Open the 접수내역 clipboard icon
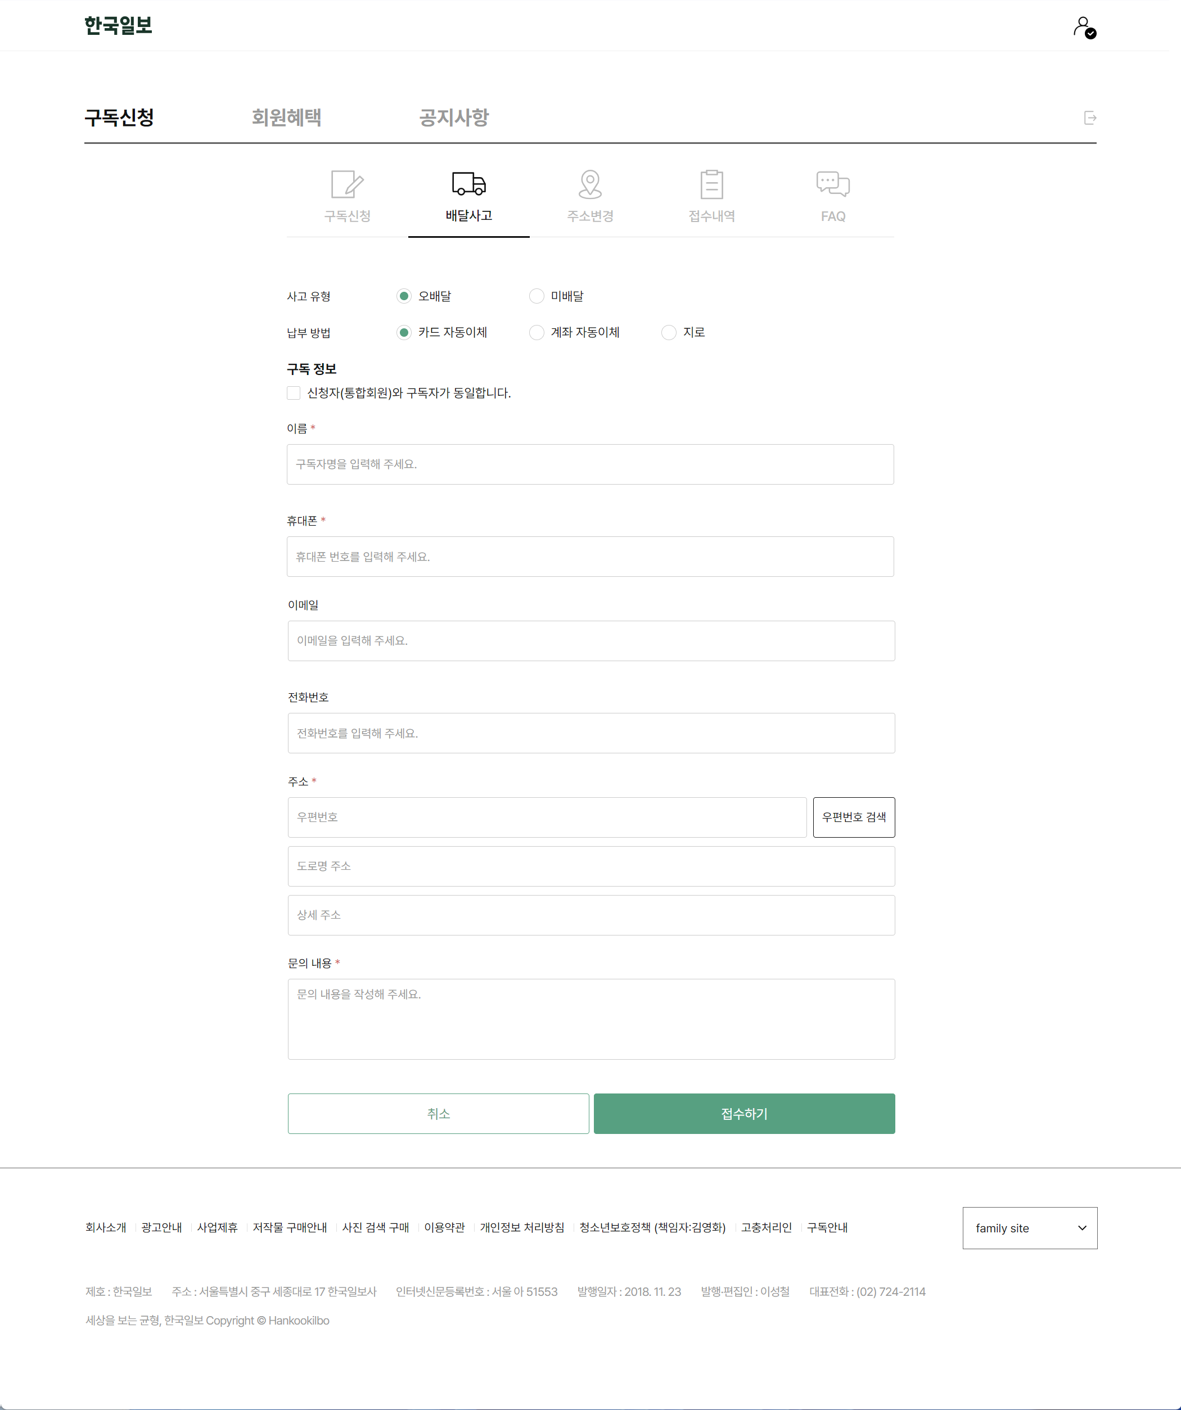 (711, 184)
